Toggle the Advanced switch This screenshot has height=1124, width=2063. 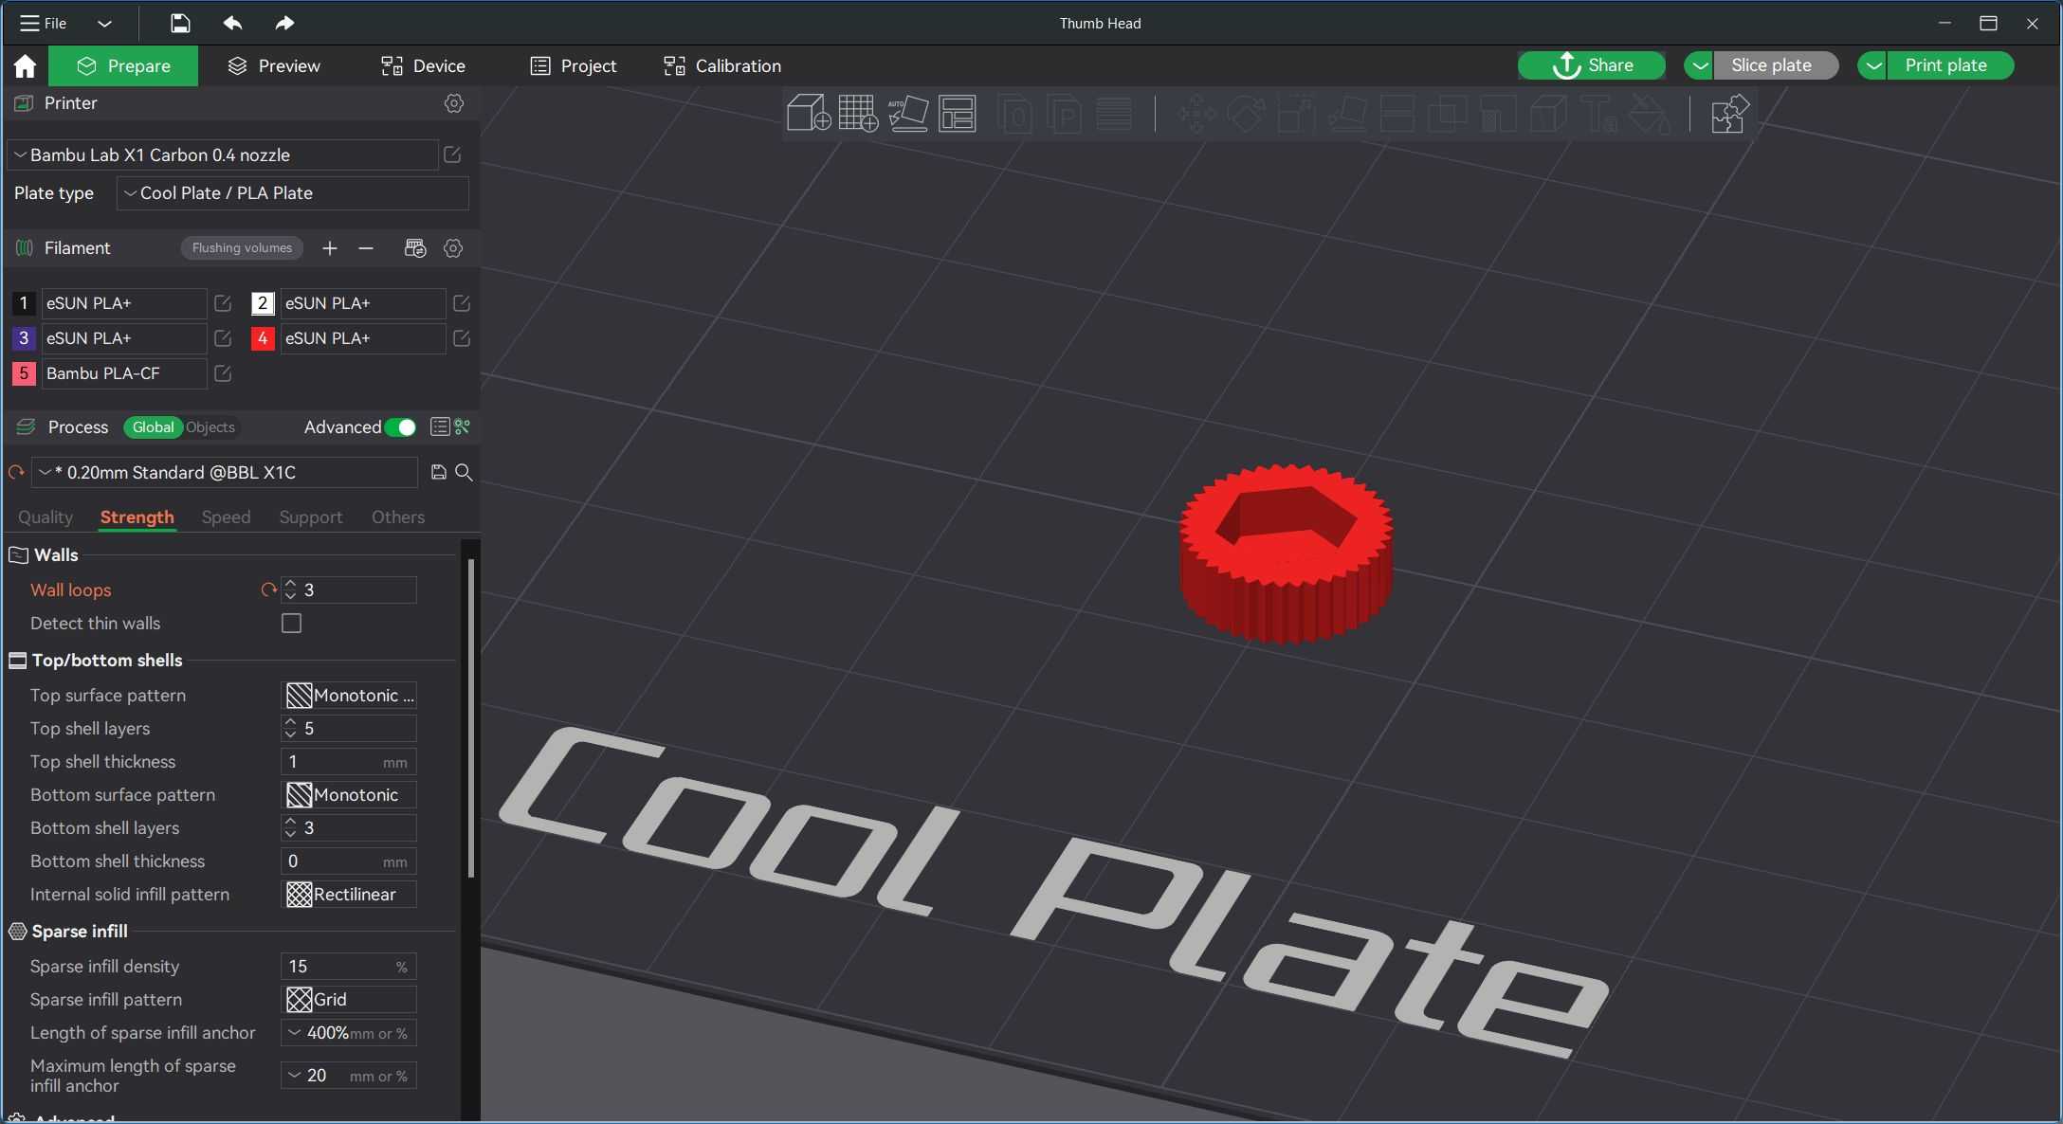[400, 427]
